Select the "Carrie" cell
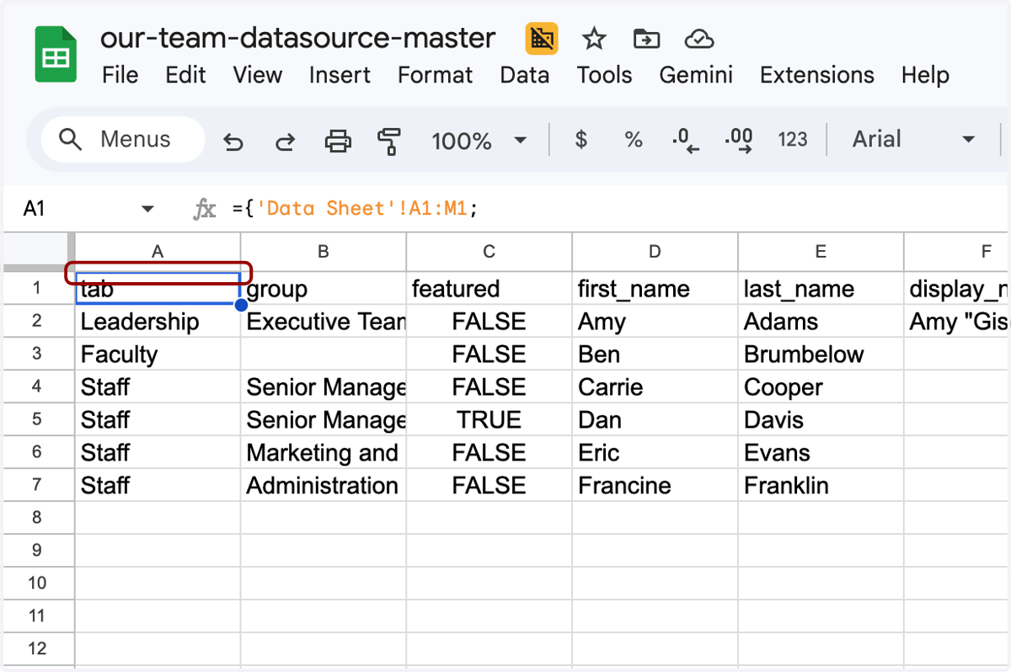The width and height of the screenshot is (1011, 672). click(x=655, y=387)
